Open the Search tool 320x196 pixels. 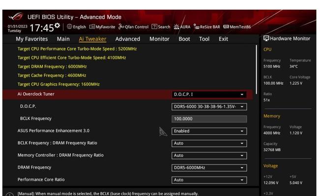[x=161, y=26]
